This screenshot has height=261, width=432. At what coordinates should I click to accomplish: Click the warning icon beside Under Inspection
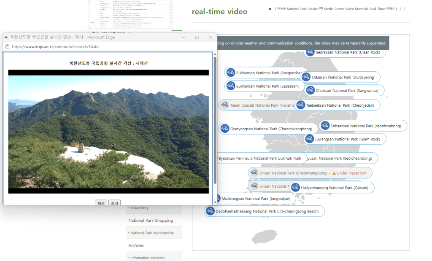(x=334, y=173)
